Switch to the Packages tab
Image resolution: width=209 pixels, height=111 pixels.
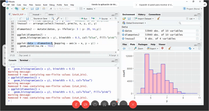click(x=143, y=45)
